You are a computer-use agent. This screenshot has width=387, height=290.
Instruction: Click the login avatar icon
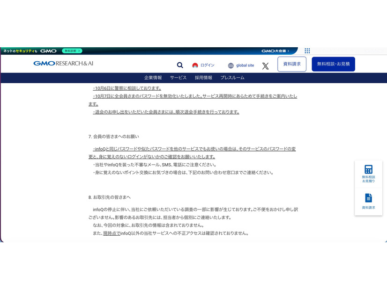(x=195, y=65)
